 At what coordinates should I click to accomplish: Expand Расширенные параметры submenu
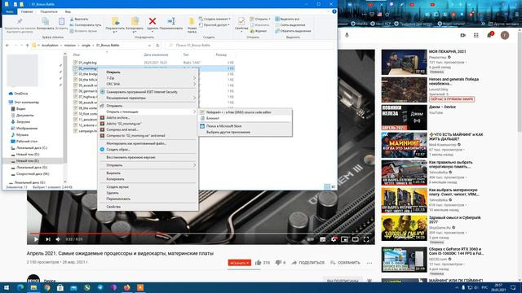148,98
